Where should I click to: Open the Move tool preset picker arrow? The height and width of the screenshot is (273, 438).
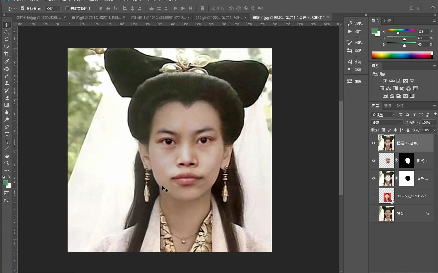click(15, 9)
